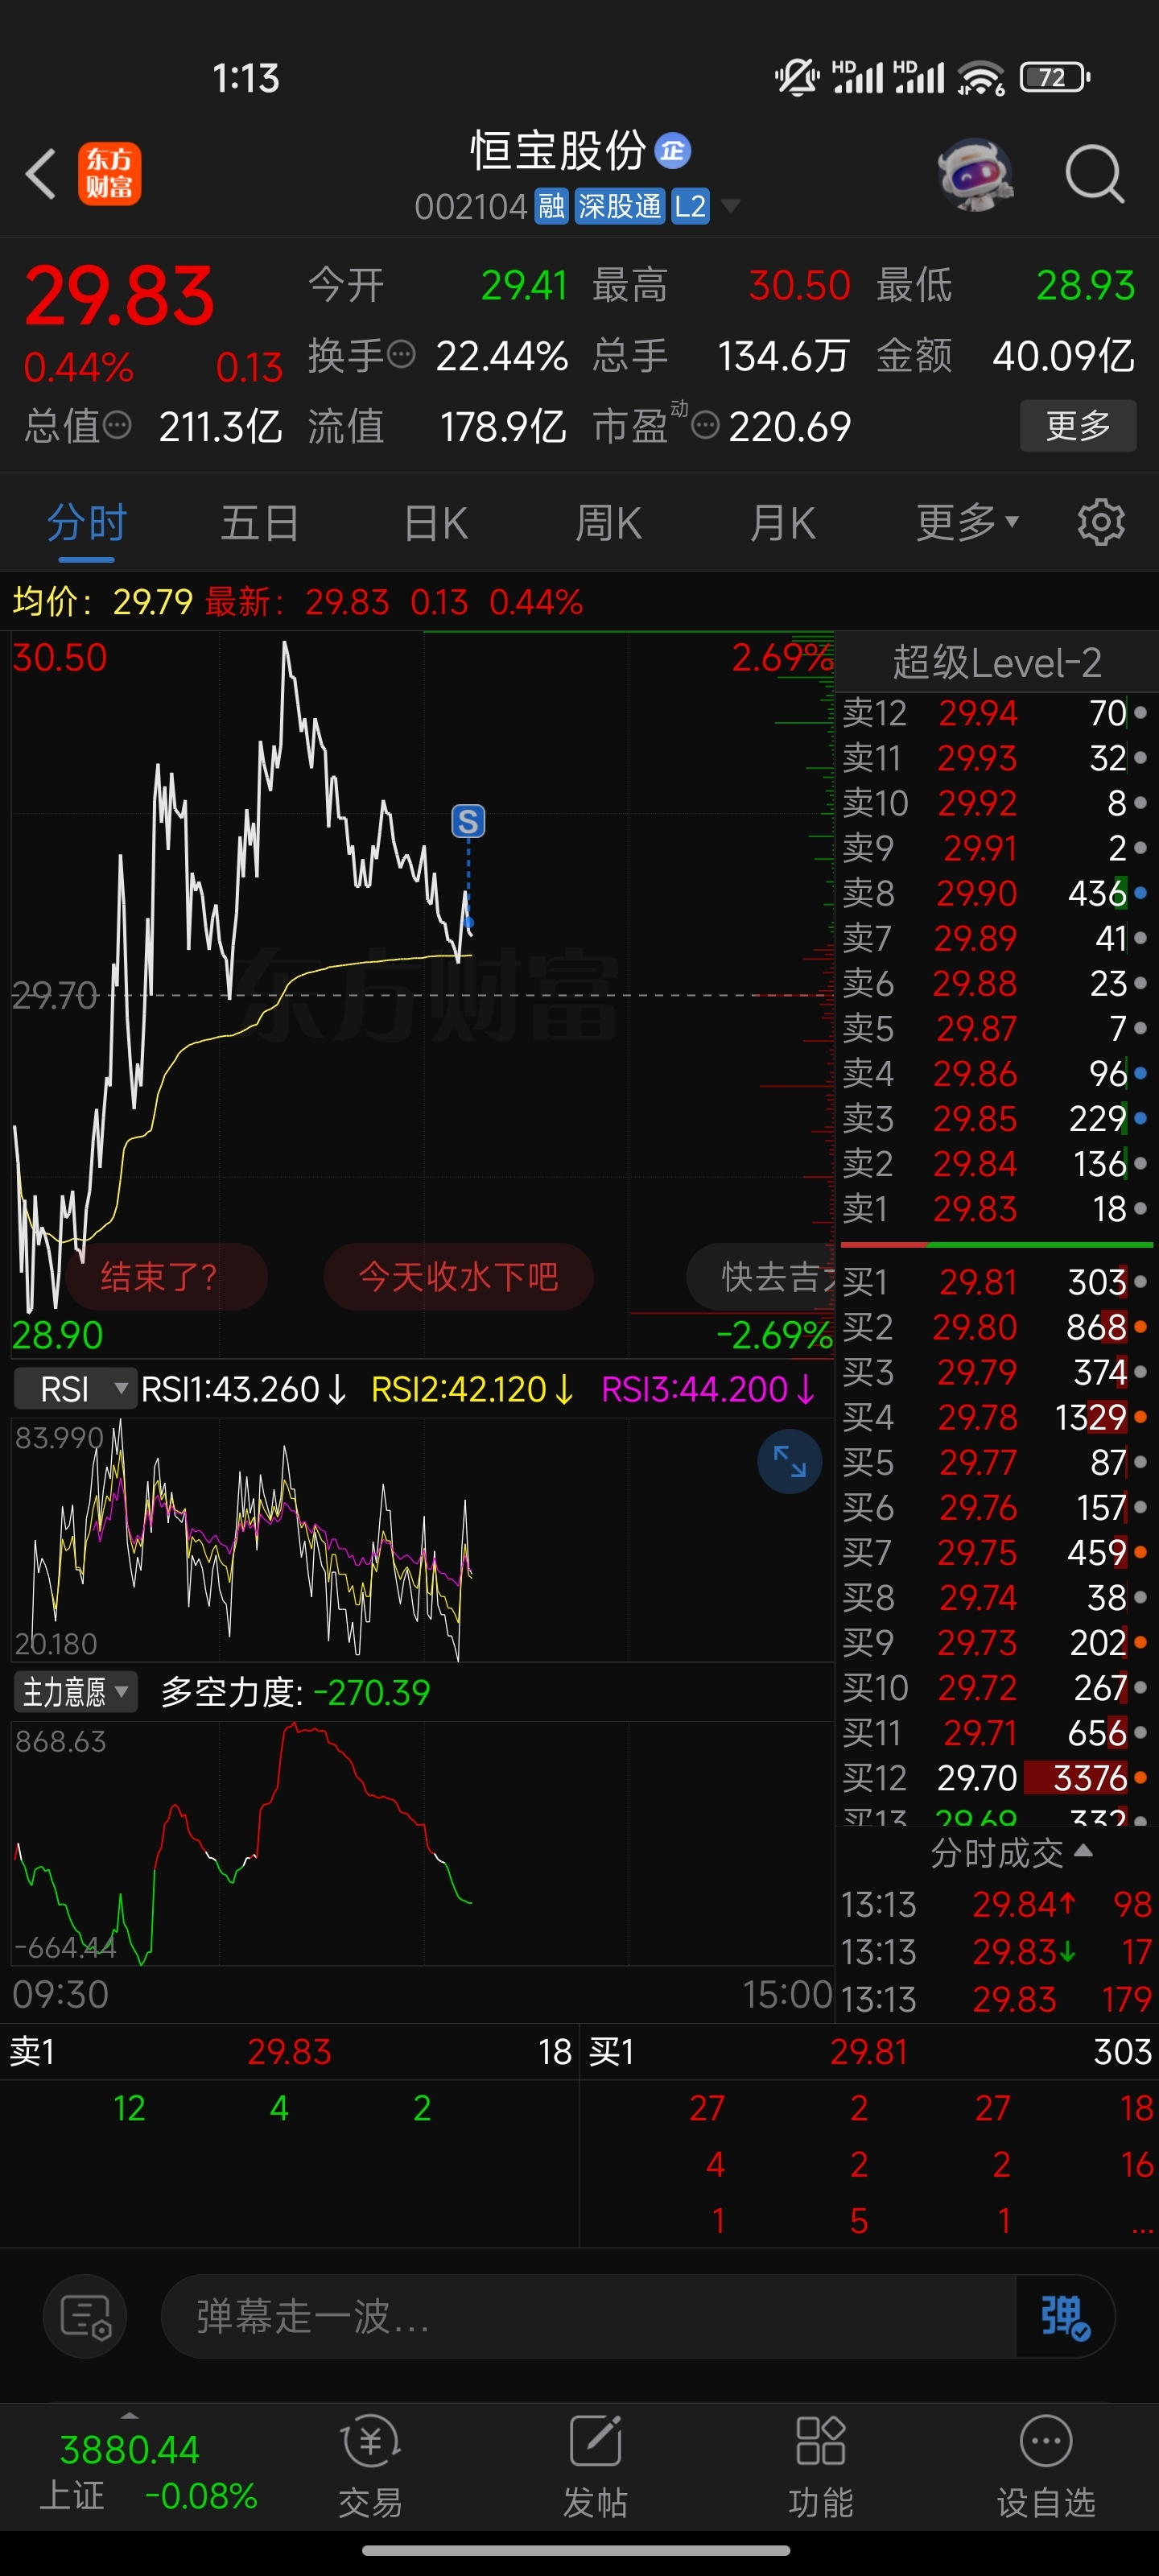
Task: Select 卖3 29.85 order row
Action: pyautogui.click(x=996, y=1118)
